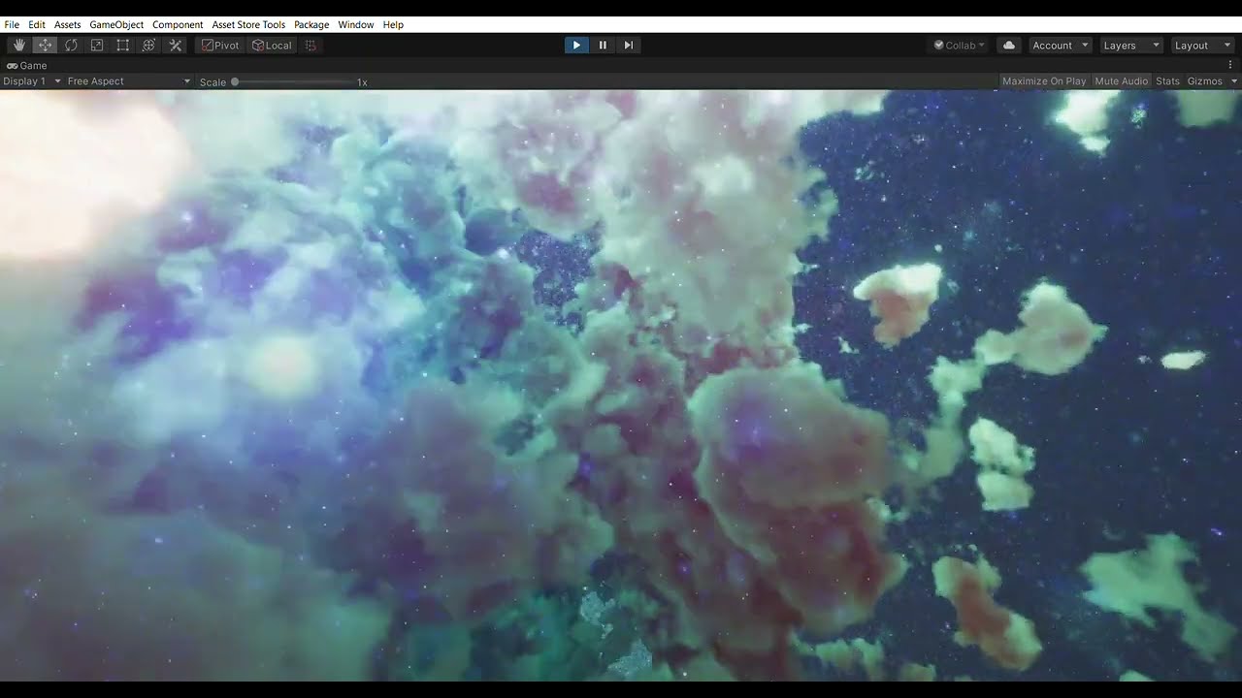The height and width of the screenshot is (698, 1242).
Task: Show the Stats overlay
Action: (x=1168, y=81)
